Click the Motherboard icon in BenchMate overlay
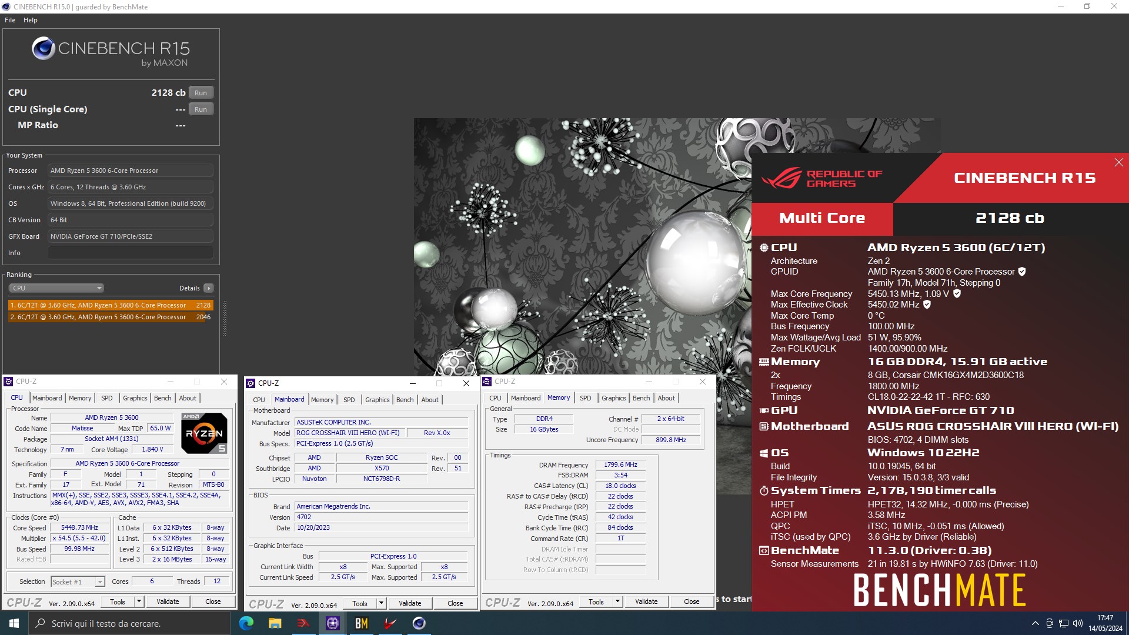Image resolution: width=1129 pixels, height=635 pixels. pyautogui.click(x=764, y=426)
